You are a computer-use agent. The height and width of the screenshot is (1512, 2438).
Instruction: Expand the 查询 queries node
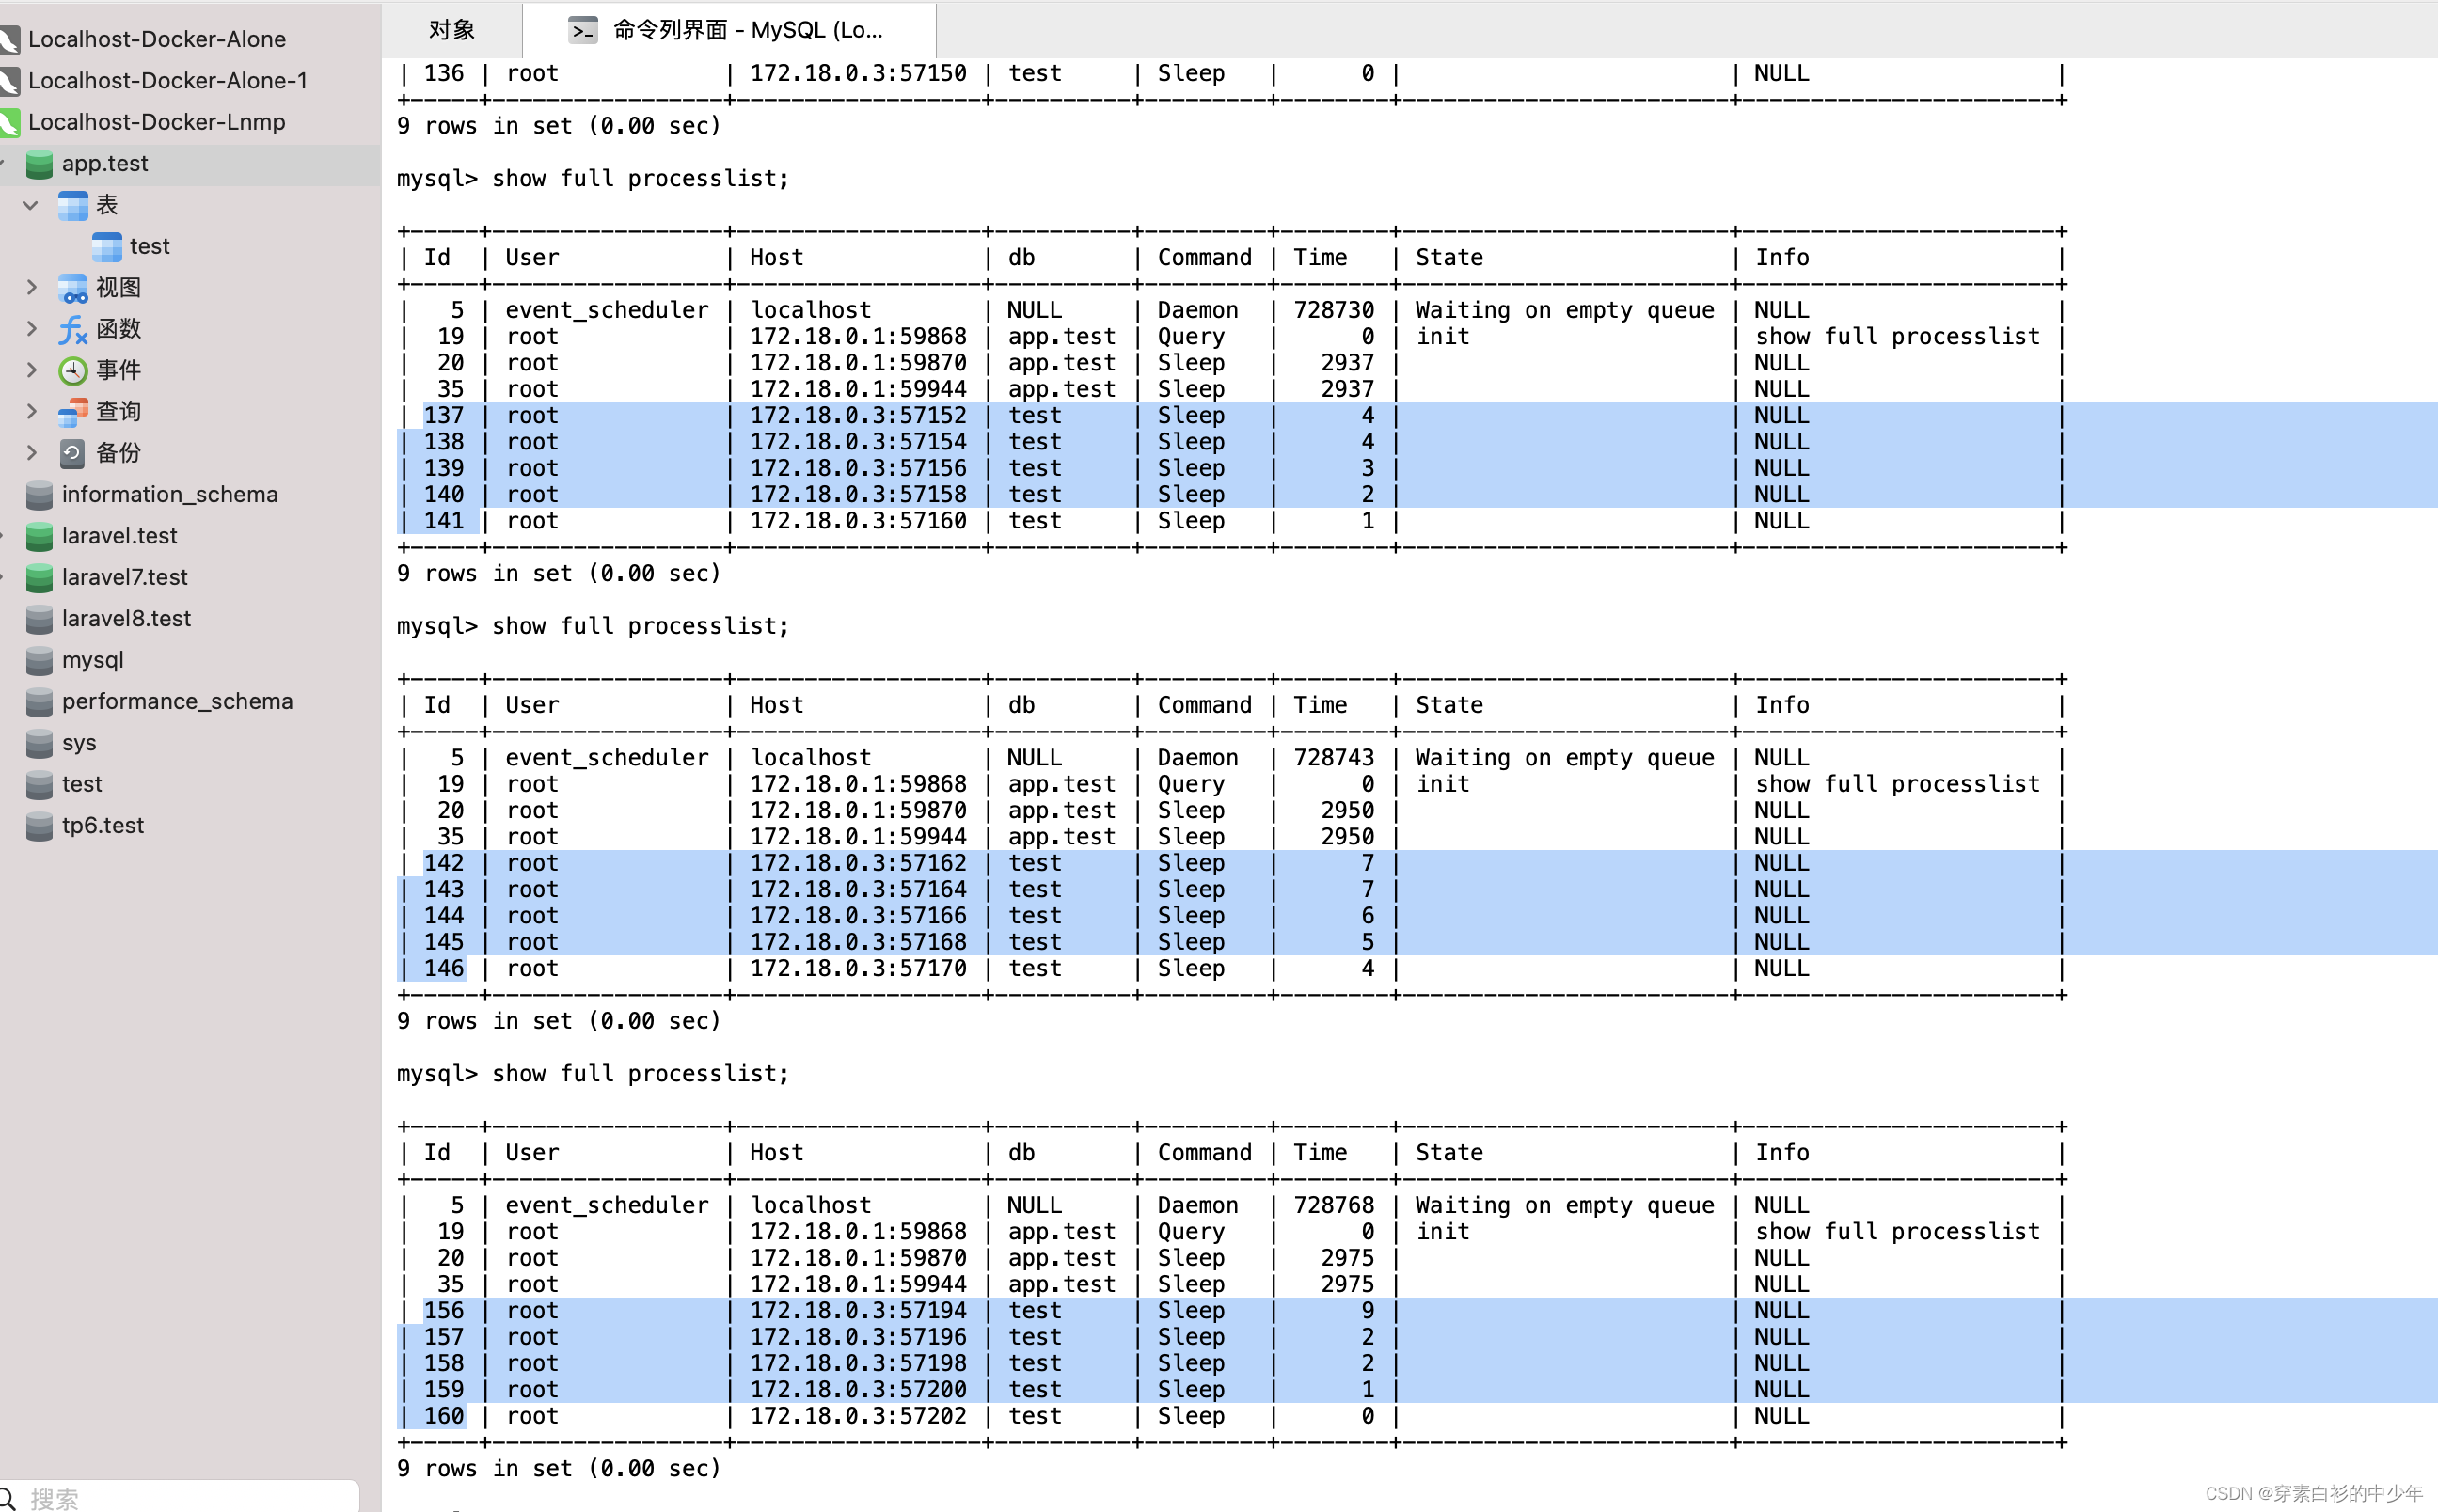(x=31, y=412)
